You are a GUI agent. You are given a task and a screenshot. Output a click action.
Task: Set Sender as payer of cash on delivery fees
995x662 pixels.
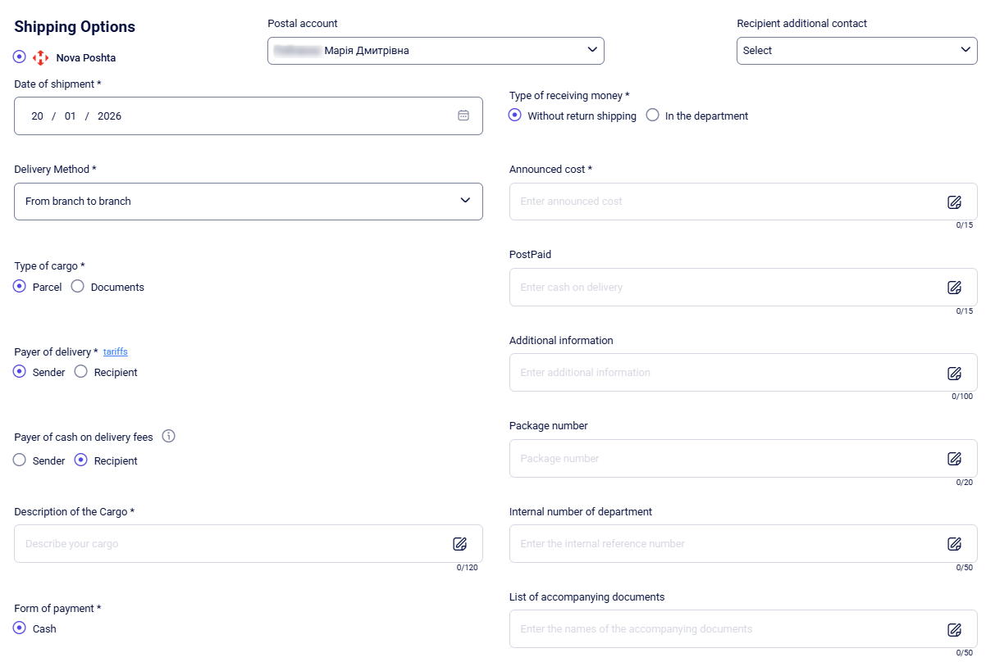click(20, 460)
